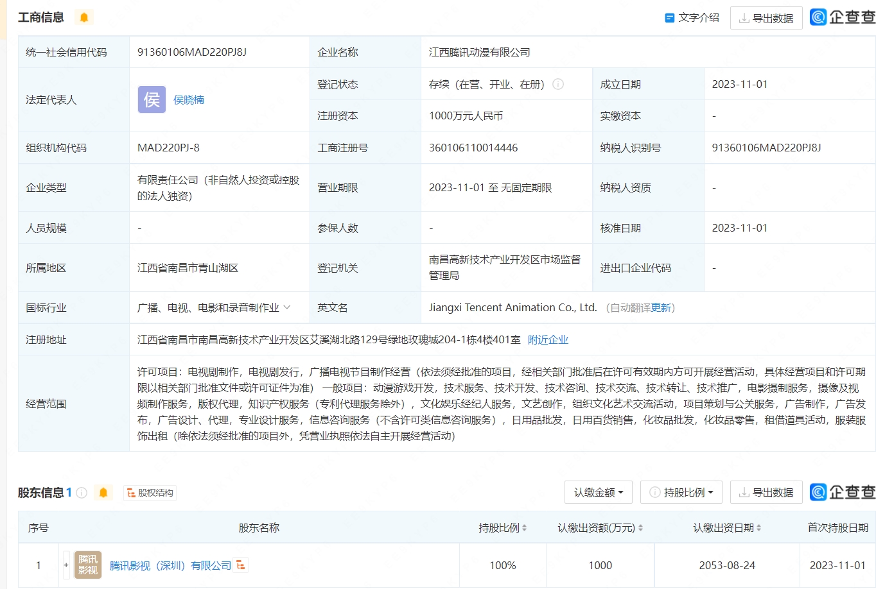876x589 pixels.
Task: Click English name Jiangxi Tencent Animation Co., Ltd.
Action: (x=513, y=308)
